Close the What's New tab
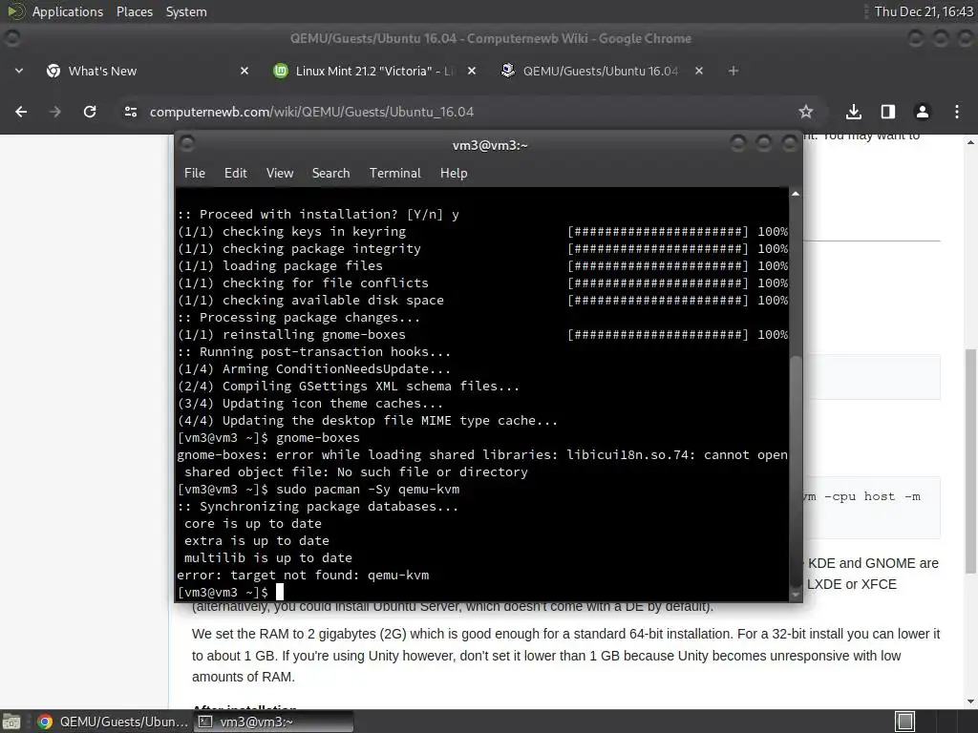Viewport: 978px width, 733px height. pos(244,71)
